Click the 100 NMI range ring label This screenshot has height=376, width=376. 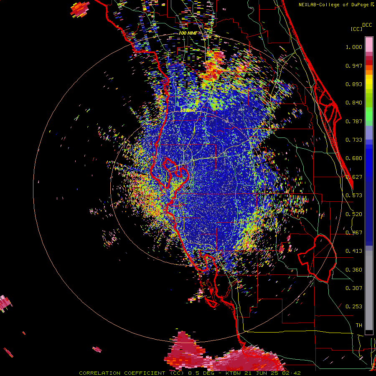pos(188,33)
